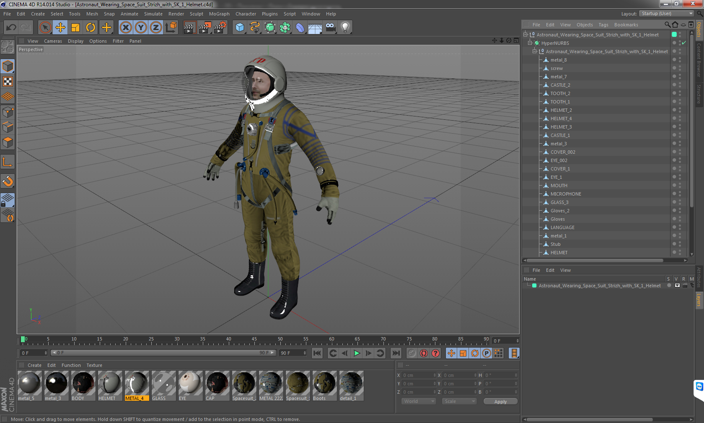The height and width of the screenshot is (423, 704).
Task: Select the GLASS material thumbnail
Action: (x=163, y=386)
